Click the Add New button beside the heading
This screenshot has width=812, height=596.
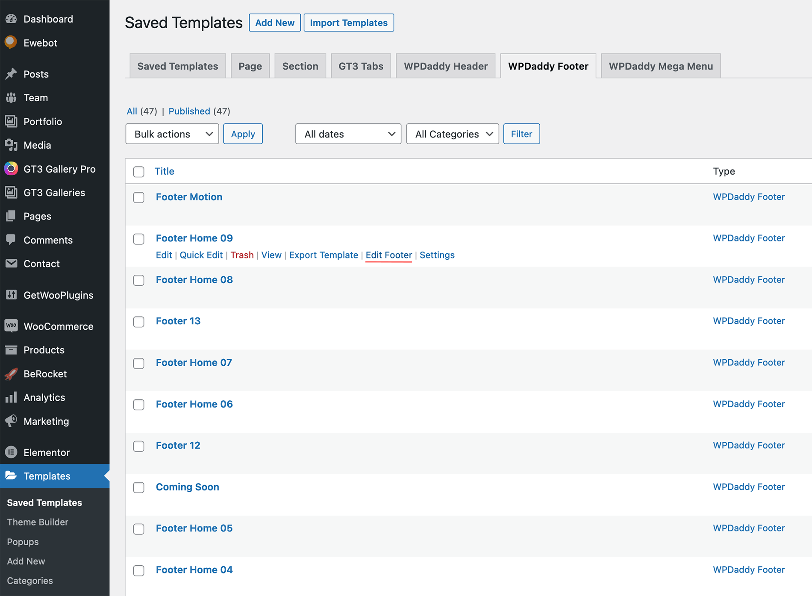275,23
